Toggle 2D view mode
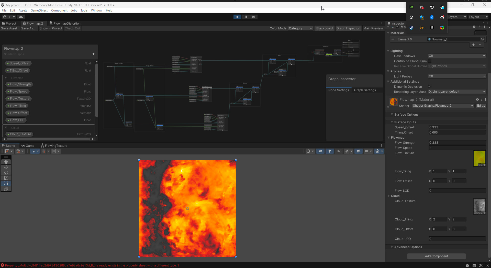Viewport: 491px width, 268px height. click(x=320, y=151)
